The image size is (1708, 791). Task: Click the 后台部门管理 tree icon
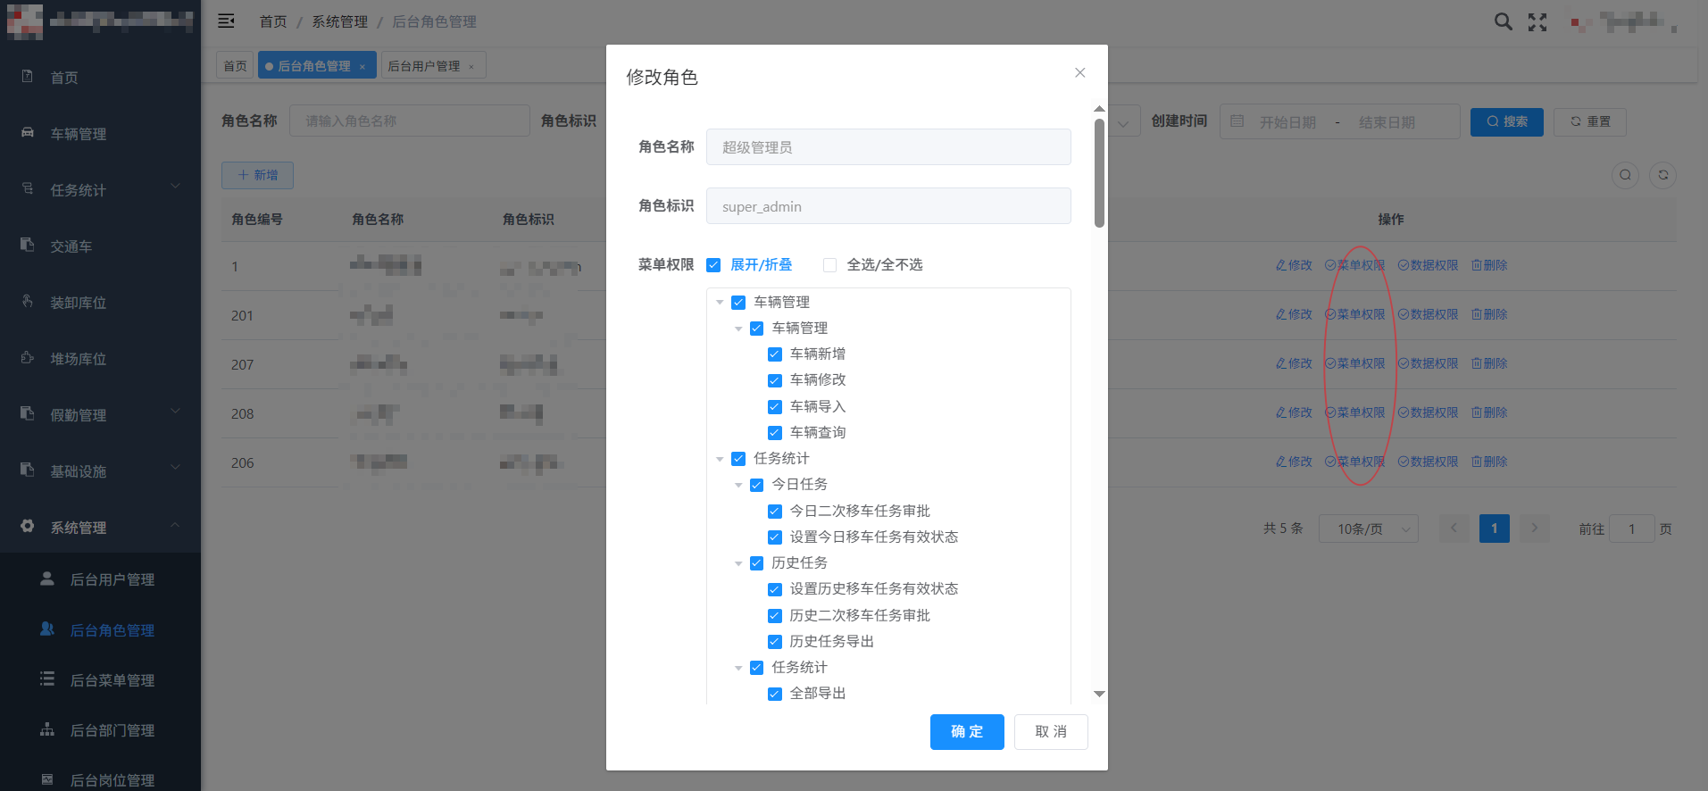coord(47,729)
